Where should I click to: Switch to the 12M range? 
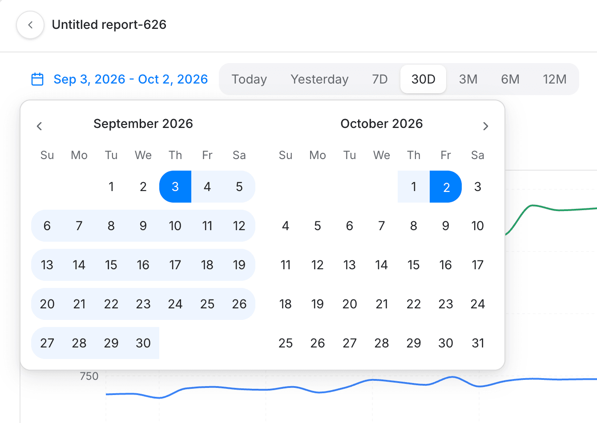pyautogui.click(x=554, y=79)
